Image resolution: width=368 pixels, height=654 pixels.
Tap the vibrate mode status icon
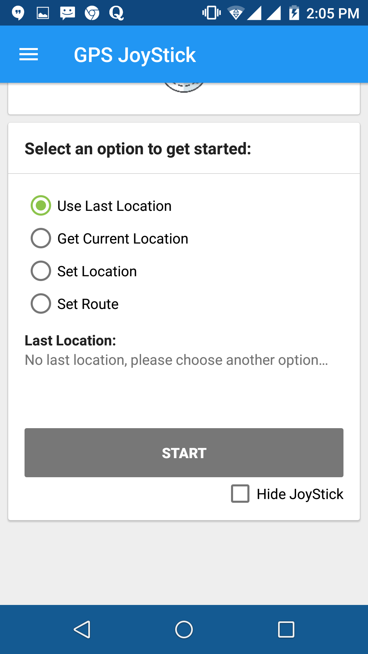pyautogui.click(x=211, y=13)
